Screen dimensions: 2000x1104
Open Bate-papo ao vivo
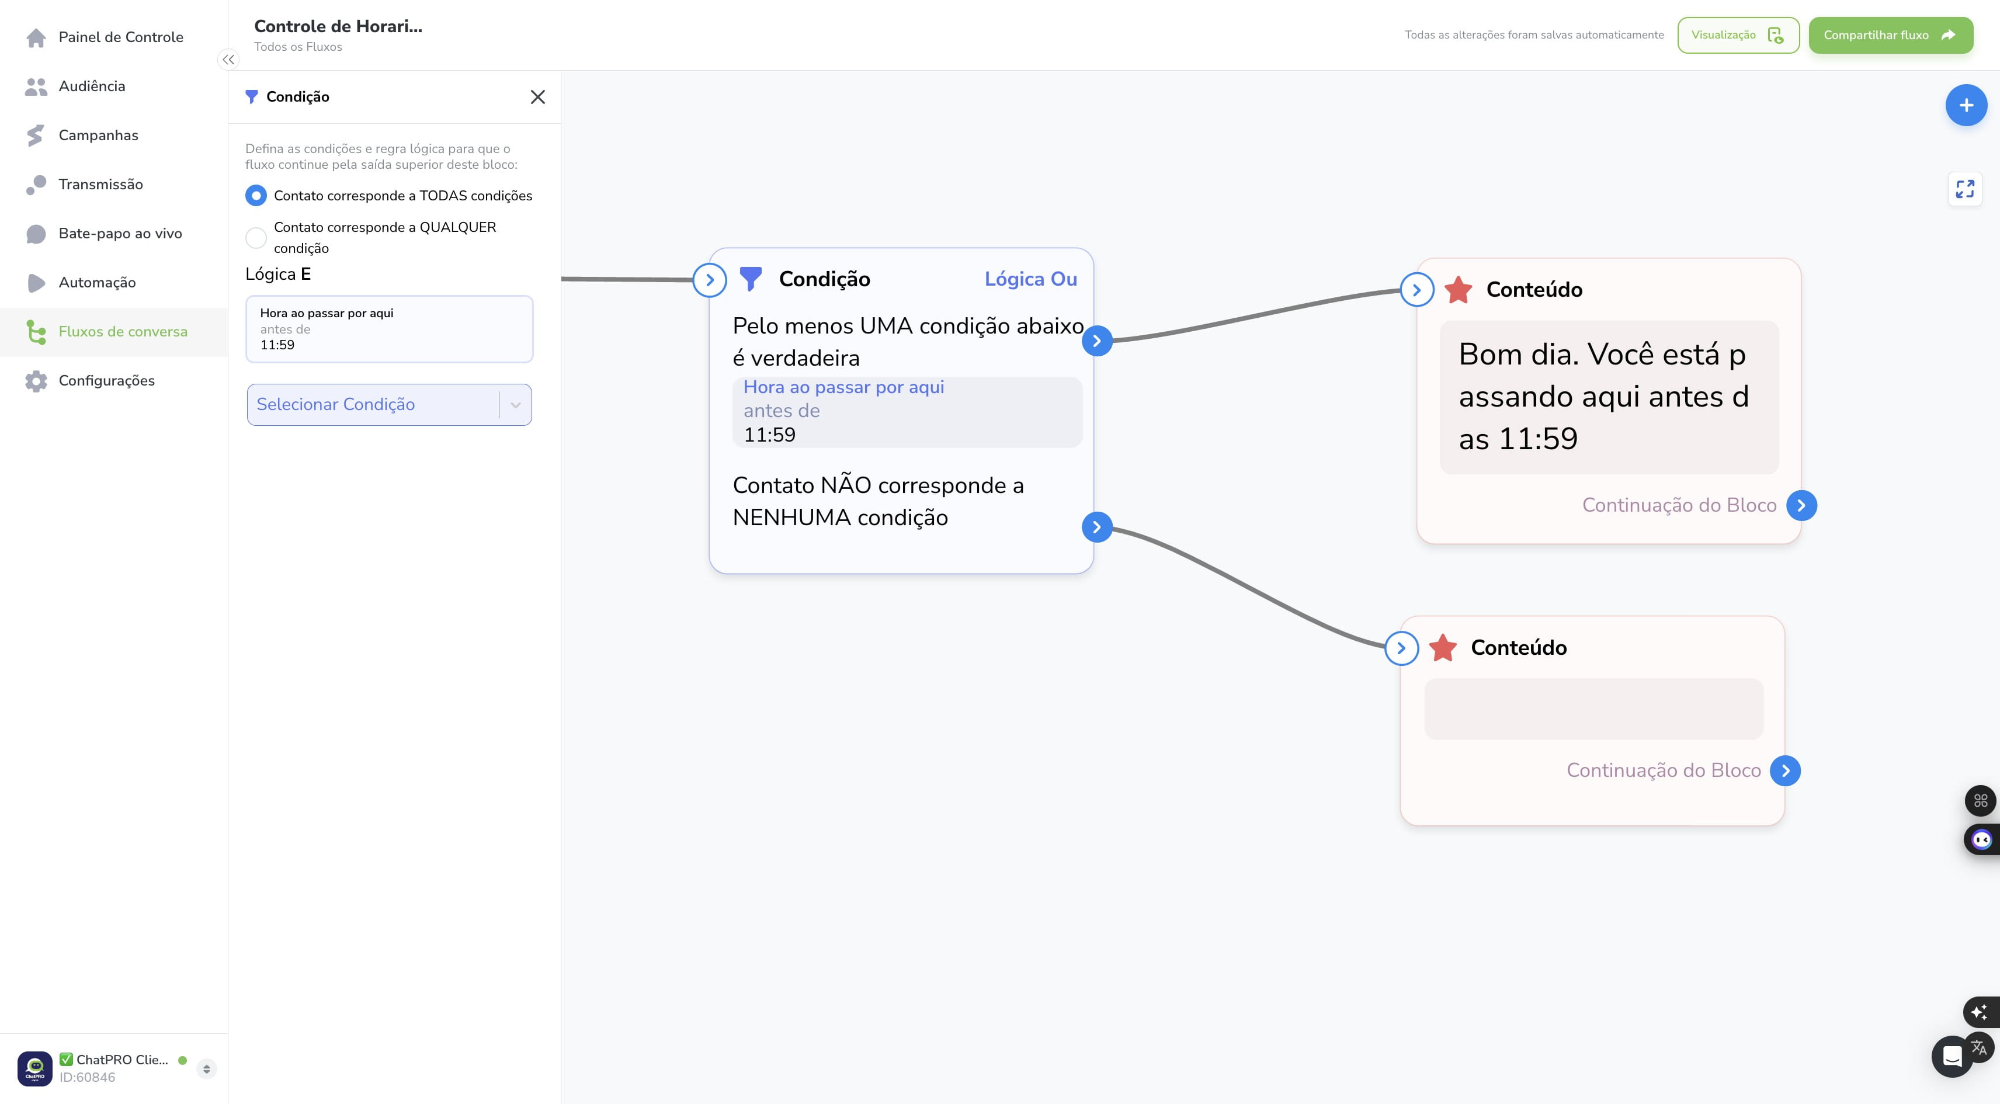click(x=113, y=233)
